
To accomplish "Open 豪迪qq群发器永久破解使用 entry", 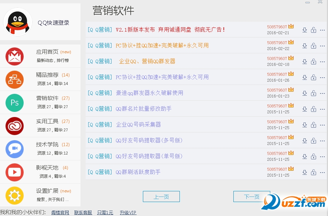I will click(150, 93).
